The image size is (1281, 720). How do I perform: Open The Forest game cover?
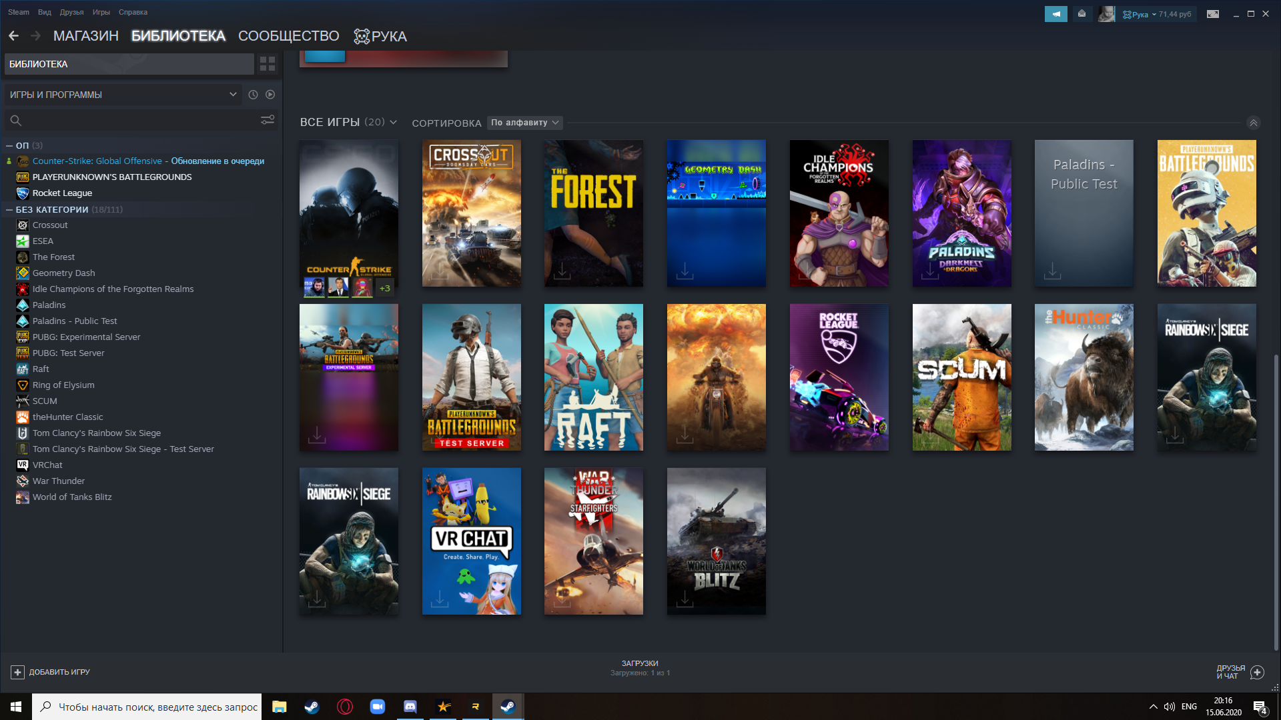594,213
